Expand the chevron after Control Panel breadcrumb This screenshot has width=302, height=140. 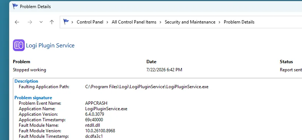click(x=107, y=22)
